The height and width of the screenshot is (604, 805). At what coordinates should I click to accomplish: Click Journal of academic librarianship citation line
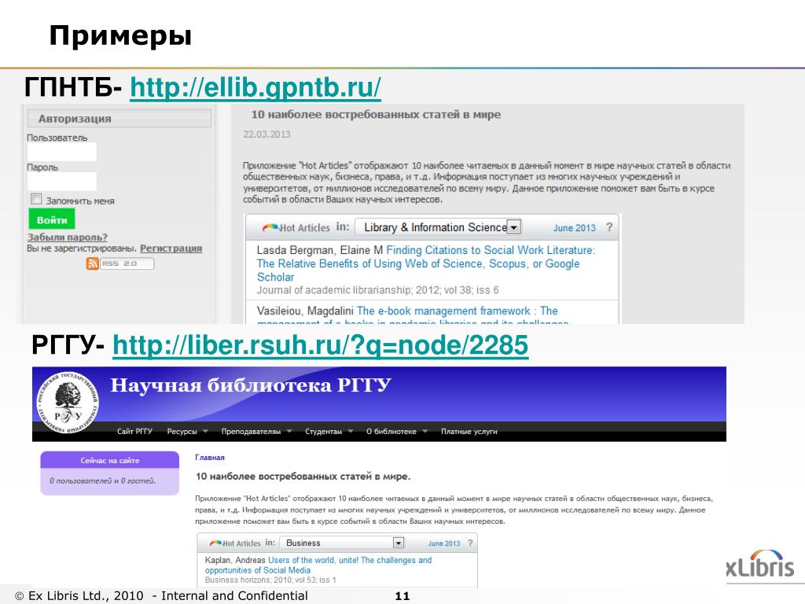click(x=378, y=290)
